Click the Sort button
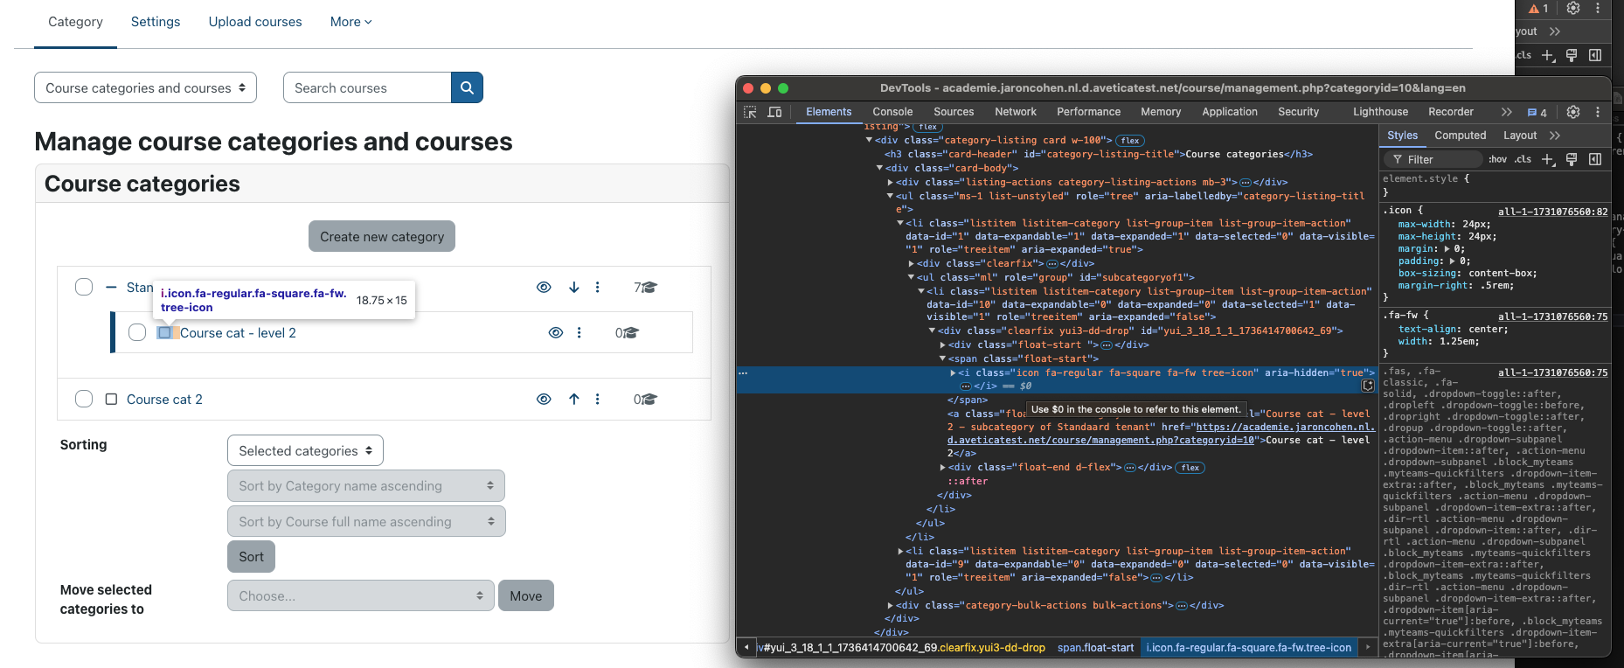 [x=251, y=556]
